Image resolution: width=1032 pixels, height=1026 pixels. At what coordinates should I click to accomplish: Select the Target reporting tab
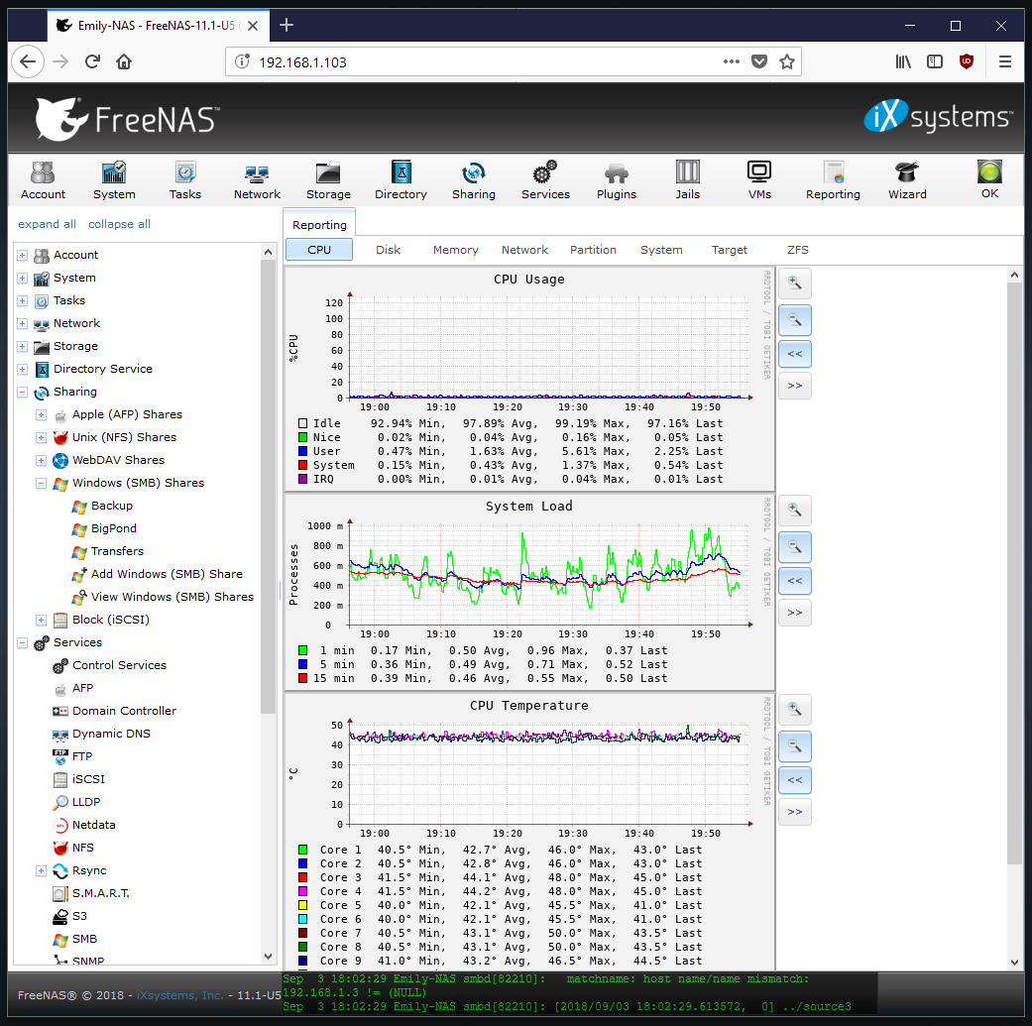tap(730, 250)
